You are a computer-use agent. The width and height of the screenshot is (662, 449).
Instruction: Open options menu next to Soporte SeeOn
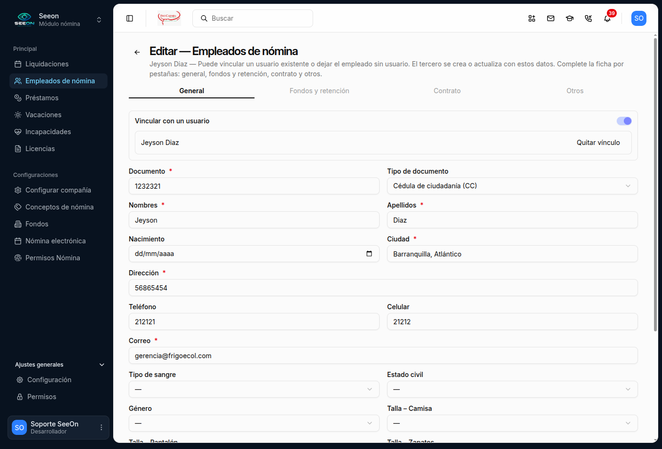coord(101,427)
